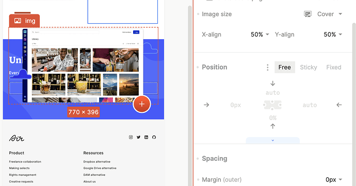
Task: Click the properties panel scrollbar
Action: click(354, 105)
